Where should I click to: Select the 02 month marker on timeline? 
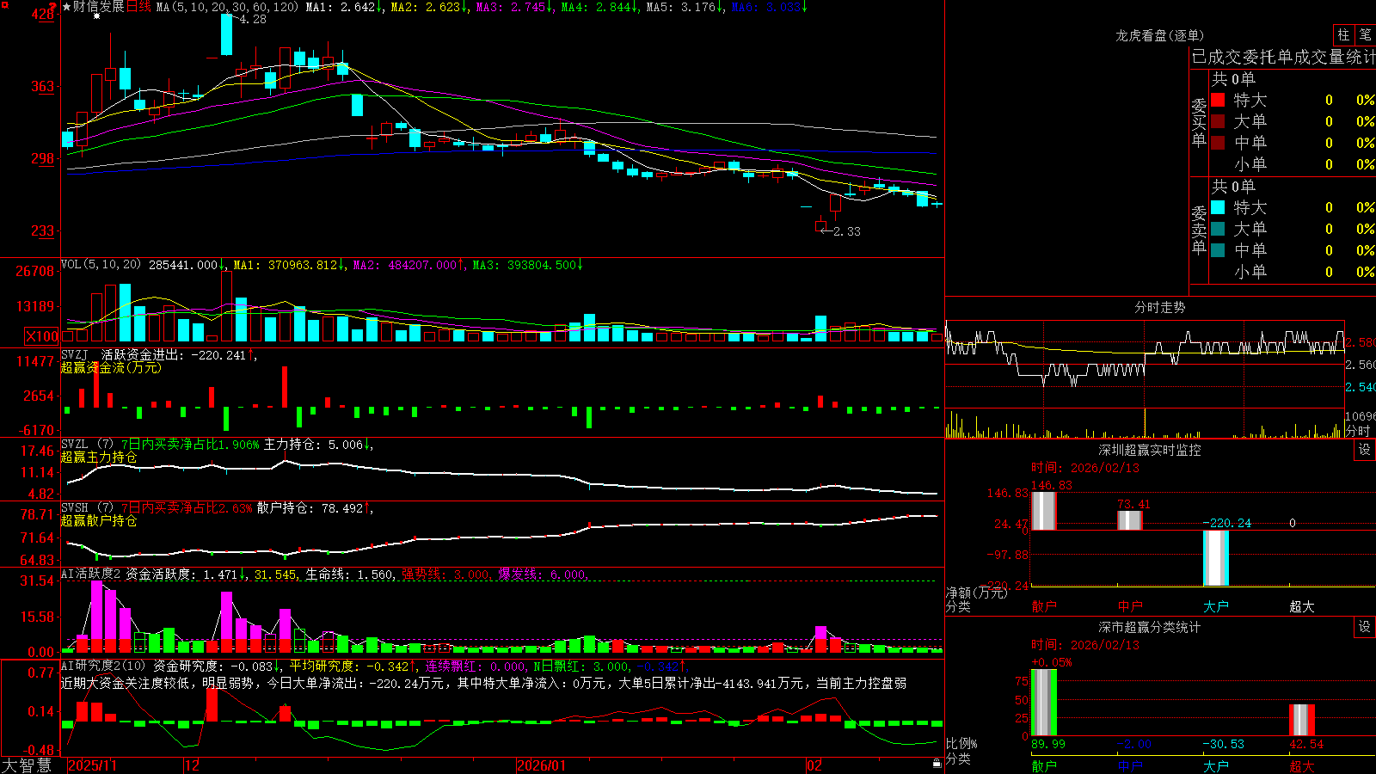(814, 765)
